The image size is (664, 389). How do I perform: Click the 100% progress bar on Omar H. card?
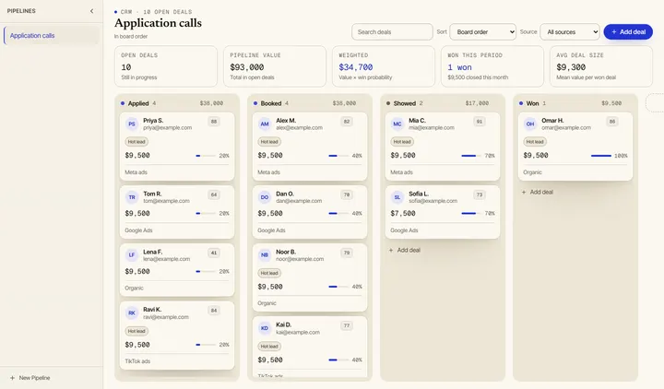click(x=601, y=156)
